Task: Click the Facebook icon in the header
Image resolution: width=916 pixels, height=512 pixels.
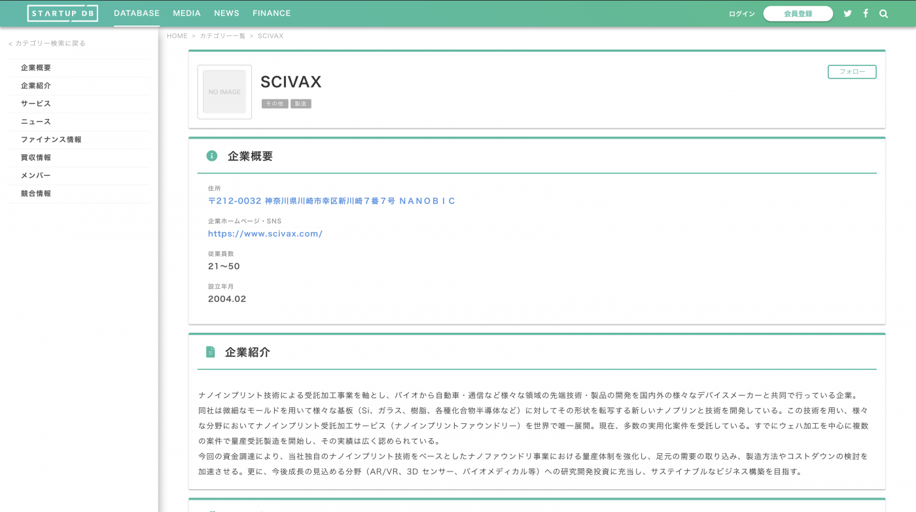Action: (x=865, y=13)
